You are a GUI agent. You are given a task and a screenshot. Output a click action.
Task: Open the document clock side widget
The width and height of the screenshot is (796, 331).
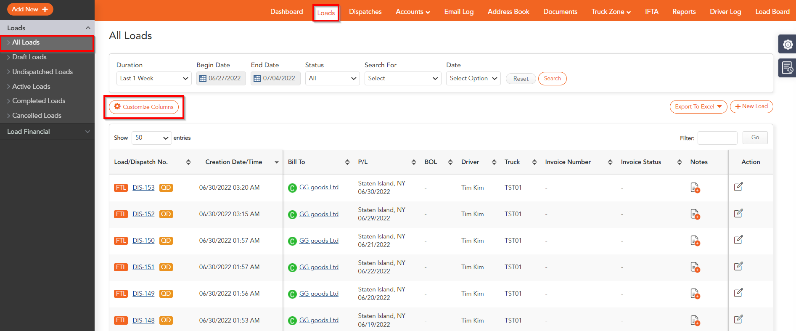click(x=788, y=68)
